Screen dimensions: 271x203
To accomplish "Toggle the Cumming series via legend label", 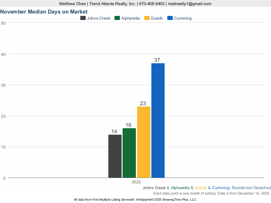I will tap(183, 18).
